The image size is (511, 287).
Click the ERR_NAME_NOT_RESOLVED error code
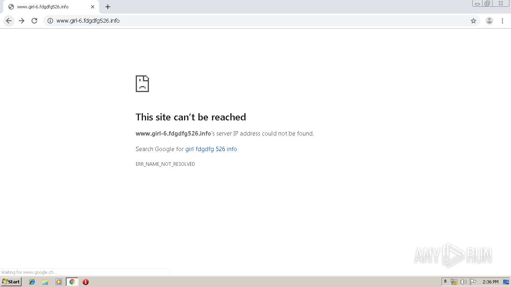click(x=165, y=164)
